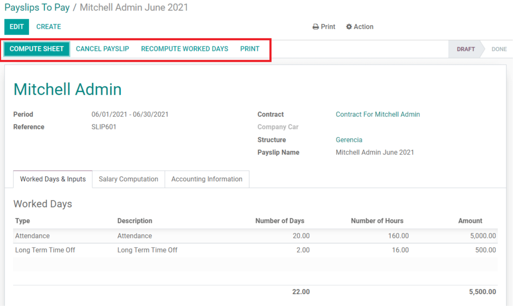Image resolution: width=513 pixels, height=306 pixels.
Task: Switch to Accounting Information tab
Action: tap(207, 179)
